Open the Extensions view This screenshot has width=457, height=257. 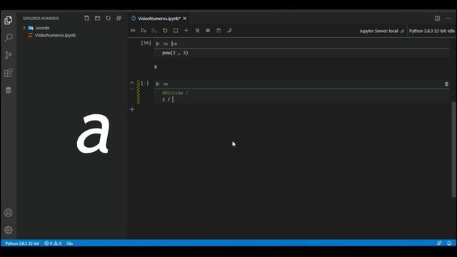(x=8, y=73)
